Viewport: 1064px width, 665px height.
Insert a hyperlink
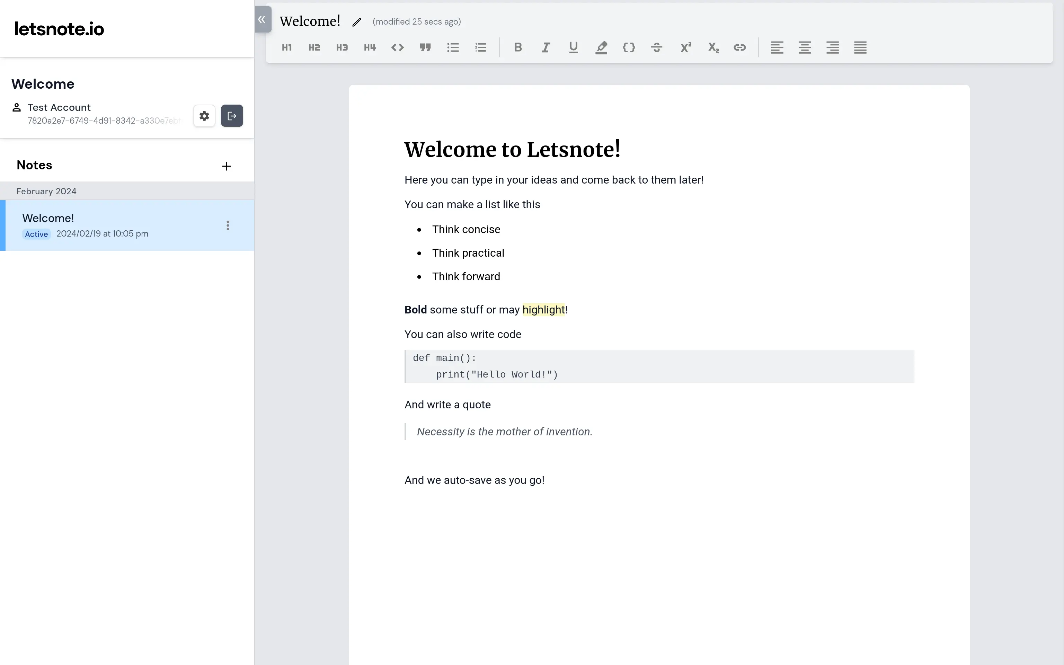(x=739, y=47)
